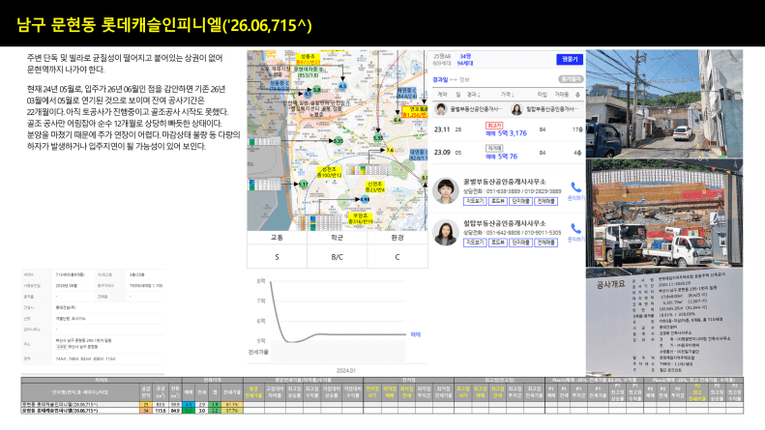Click the 성동초 yellow map label

(308, 60)
